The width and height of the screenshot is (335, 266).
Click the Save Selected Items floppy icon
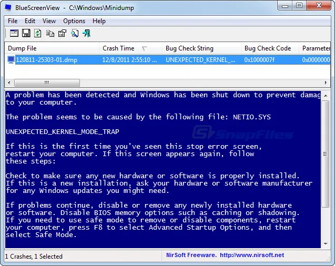tap(26, 33)
